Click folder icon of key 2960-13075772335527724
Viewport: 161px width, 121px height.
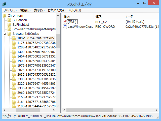14,93
